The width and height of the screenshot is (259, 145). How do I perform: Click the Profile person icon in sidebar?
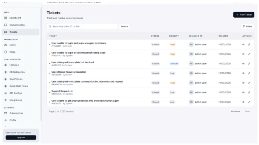pyautogui.click(x=6, y=120)
